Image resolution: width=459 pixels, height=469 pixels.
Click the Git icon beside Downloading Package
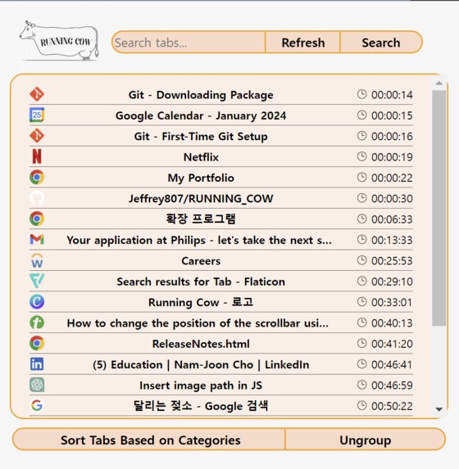coord(37,94)
